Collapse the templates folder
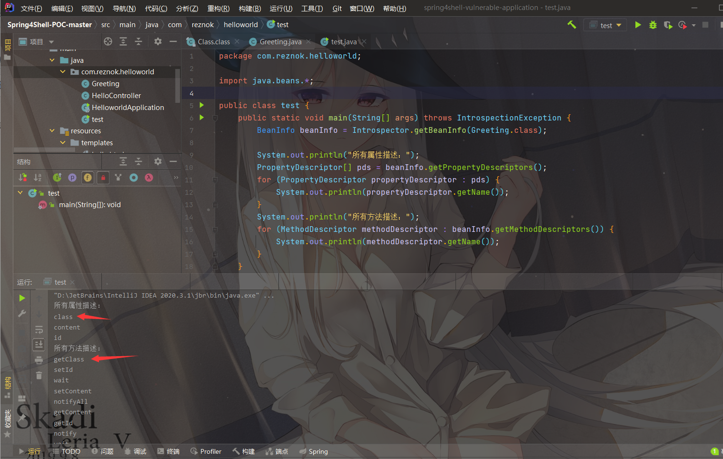723x459 pixels. [63, 143]
